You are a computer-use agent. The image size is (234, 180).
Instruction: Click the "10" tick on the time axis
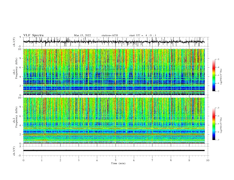[208, 160]
